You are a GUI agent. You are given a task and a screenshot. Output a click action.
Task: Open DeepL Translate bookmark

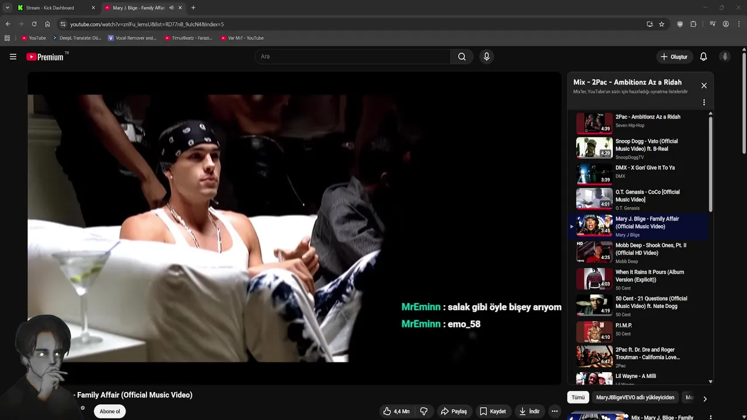(x=76, y=38)
